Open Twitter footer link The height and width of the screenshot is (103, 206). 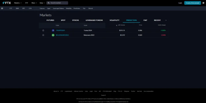[133, 91]
